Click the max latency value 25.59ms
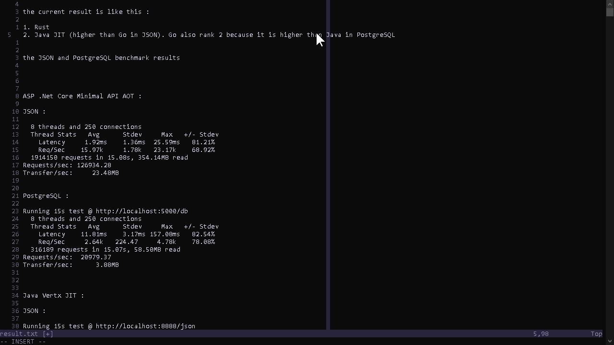The height and width of the screenshot is (345, 614). [x=166, y=142]
